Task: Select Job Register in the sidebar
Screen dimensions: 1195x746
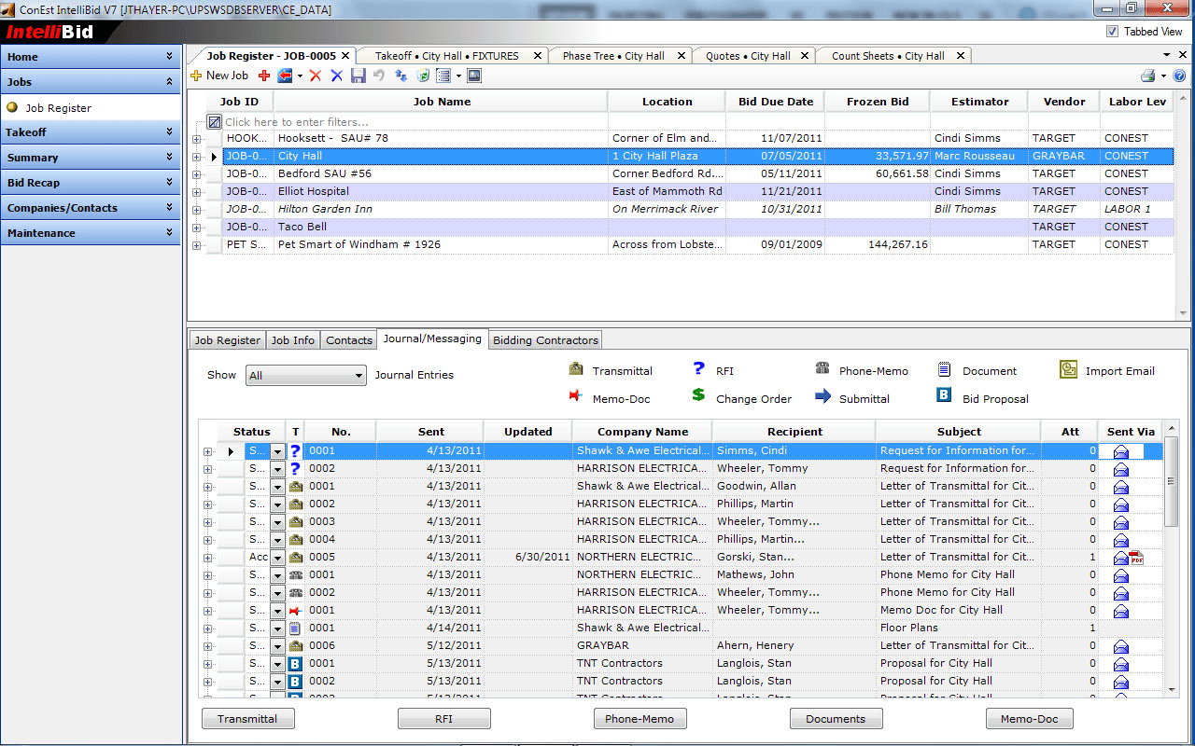Action: (x=58, y=108)
